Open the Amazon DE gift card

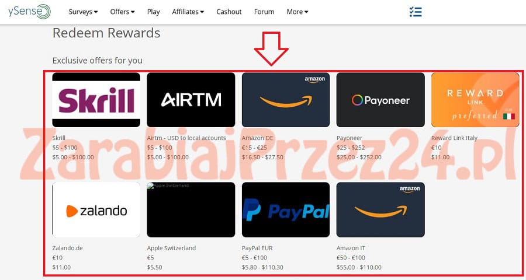286,100
